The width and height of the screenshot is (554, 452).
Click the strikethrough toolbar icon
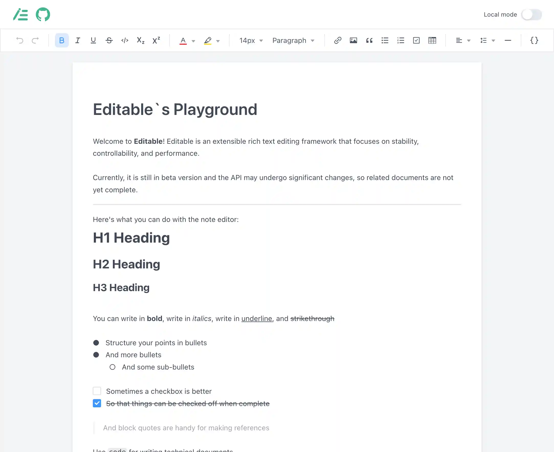coord(109,40)
